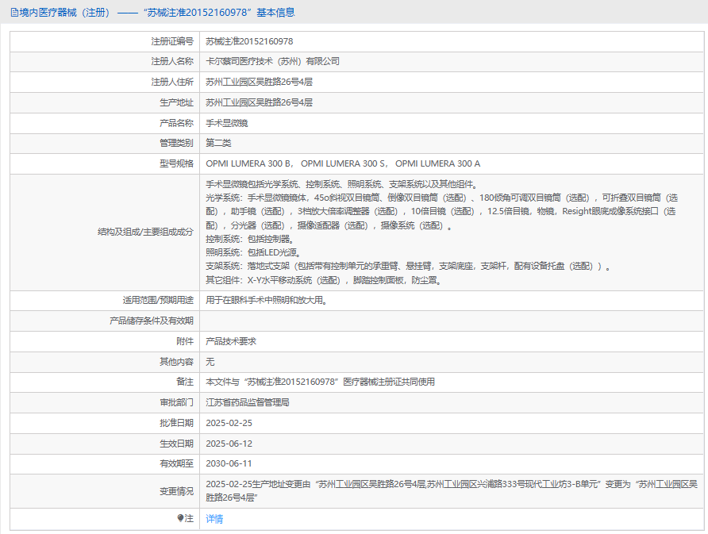Open the 详情 link
The width and height of the screenshot is (708, 534).
point(214,519)
